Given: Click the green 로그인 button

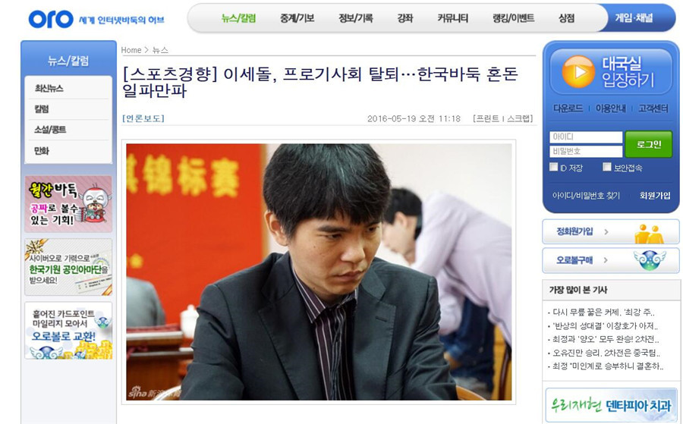Looking at the screenshot, I should 649,144.
